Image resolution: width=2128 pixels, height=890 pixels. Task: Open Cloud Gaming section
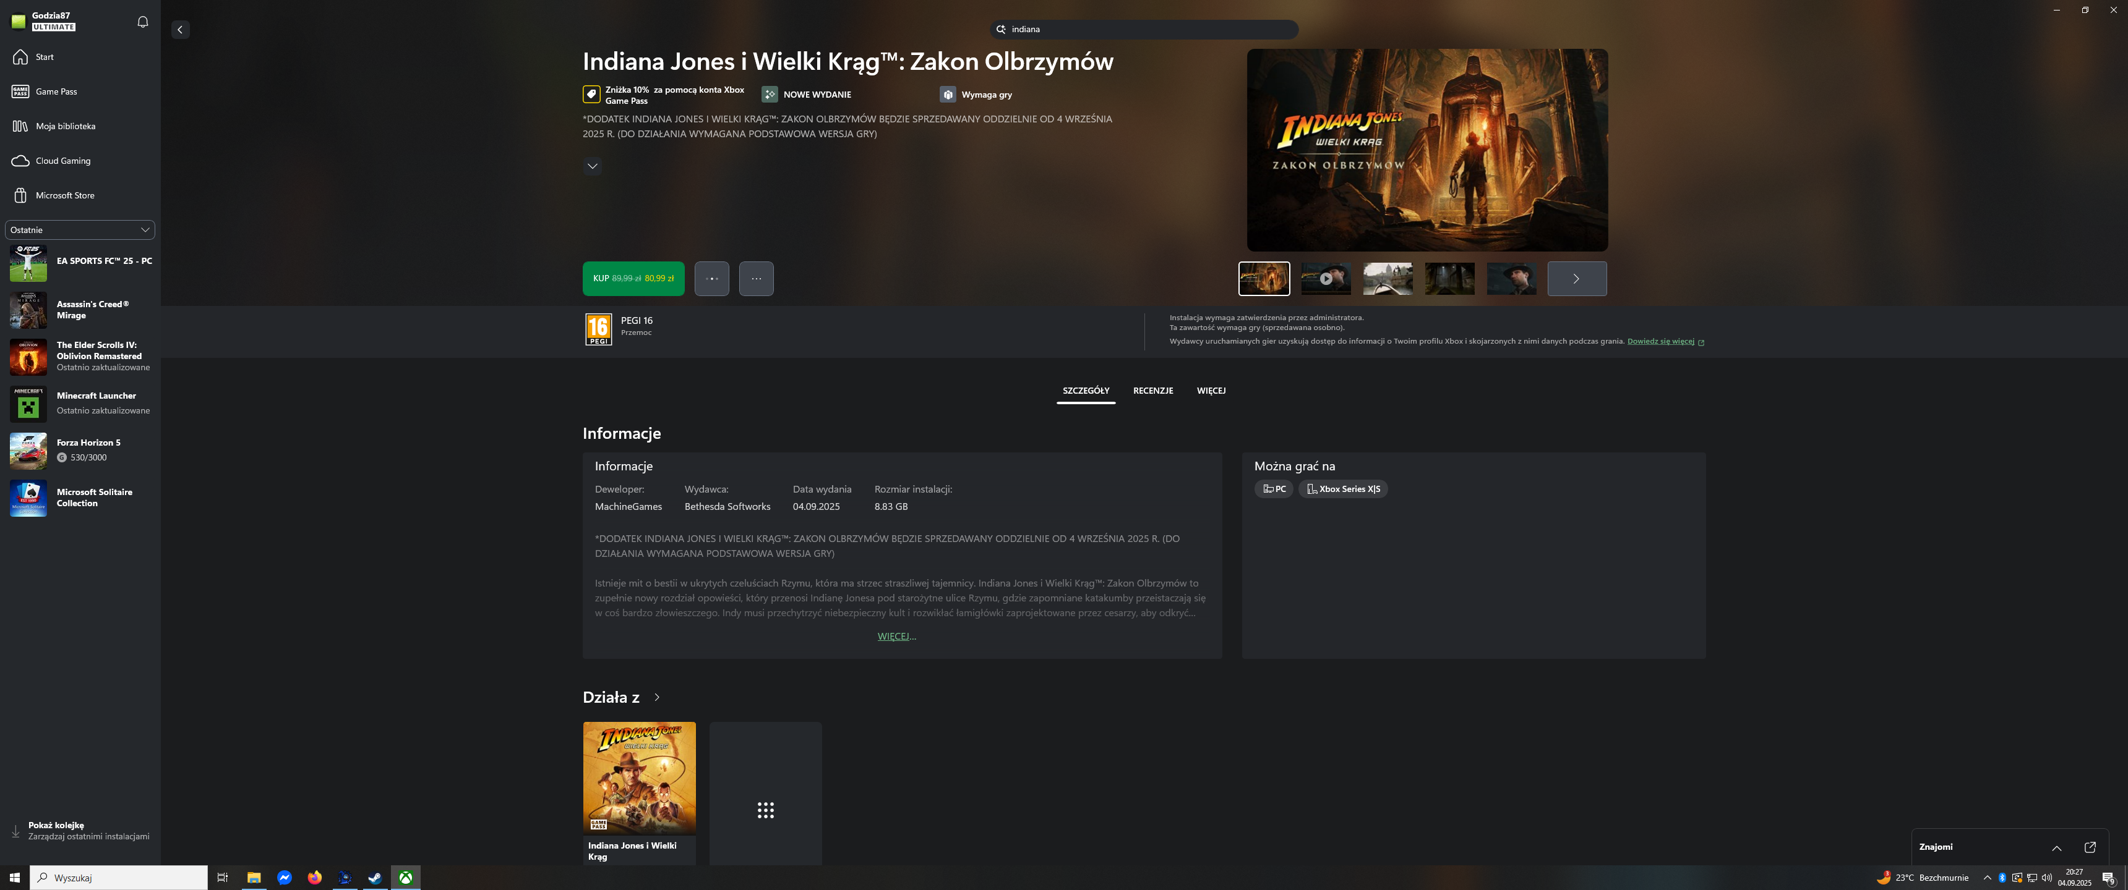tap(62, 161)
